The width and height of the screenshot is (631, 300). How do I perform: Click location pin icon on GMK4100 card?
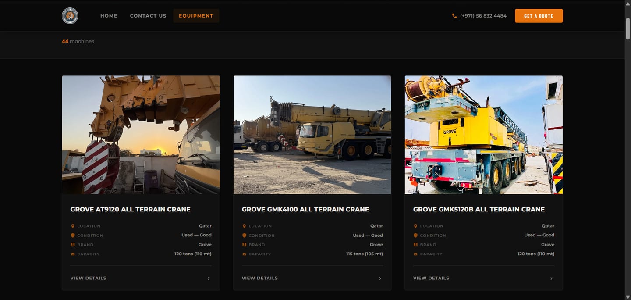point(244,226)
